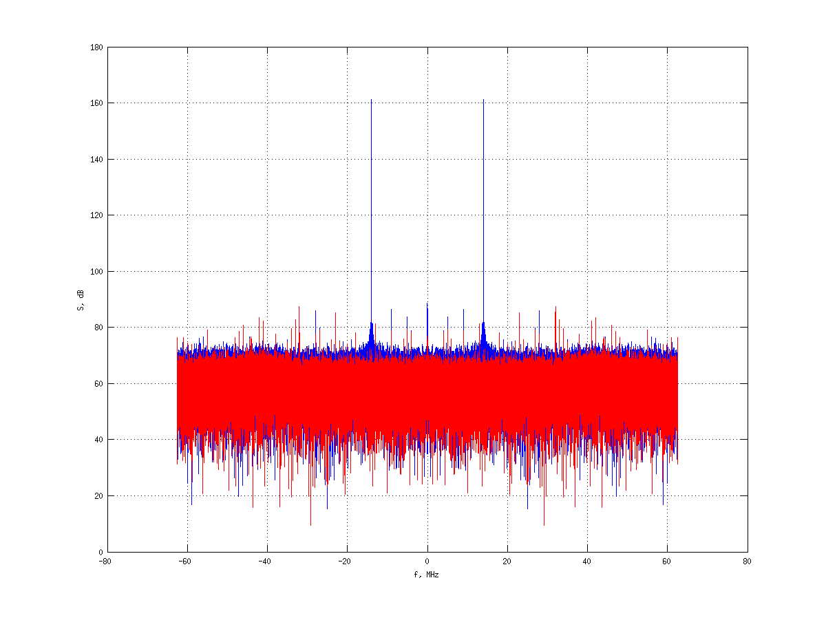Viewport: 826px width, 620px height.
Task: Click the -40 tick label on x-axis
Action: coord(265,561)
